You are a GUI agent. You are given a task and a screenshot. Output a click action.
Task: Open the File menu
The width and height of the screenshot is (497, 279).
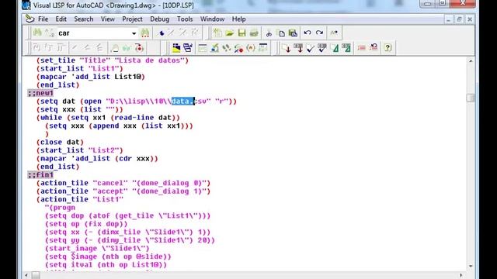[43, 19]
